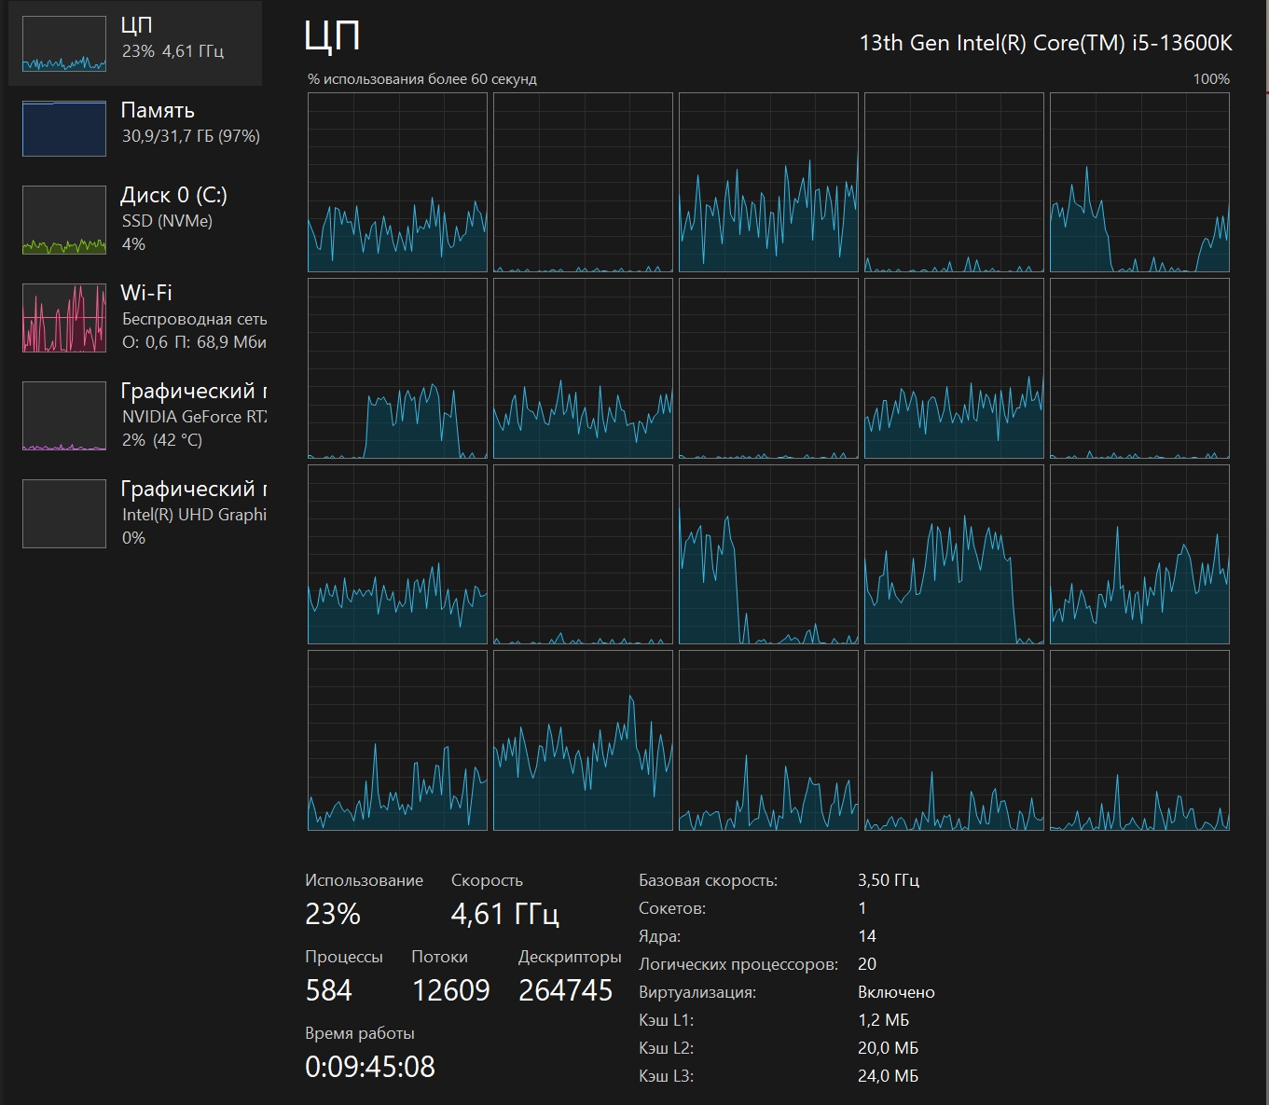This screenshot has width=1269, height=1105.
Task: Select the ЦП mini graph in sidebar
Action: pos(64,44)
